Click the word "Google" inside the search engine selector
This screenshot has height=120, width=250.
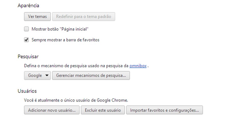(35, 76)
